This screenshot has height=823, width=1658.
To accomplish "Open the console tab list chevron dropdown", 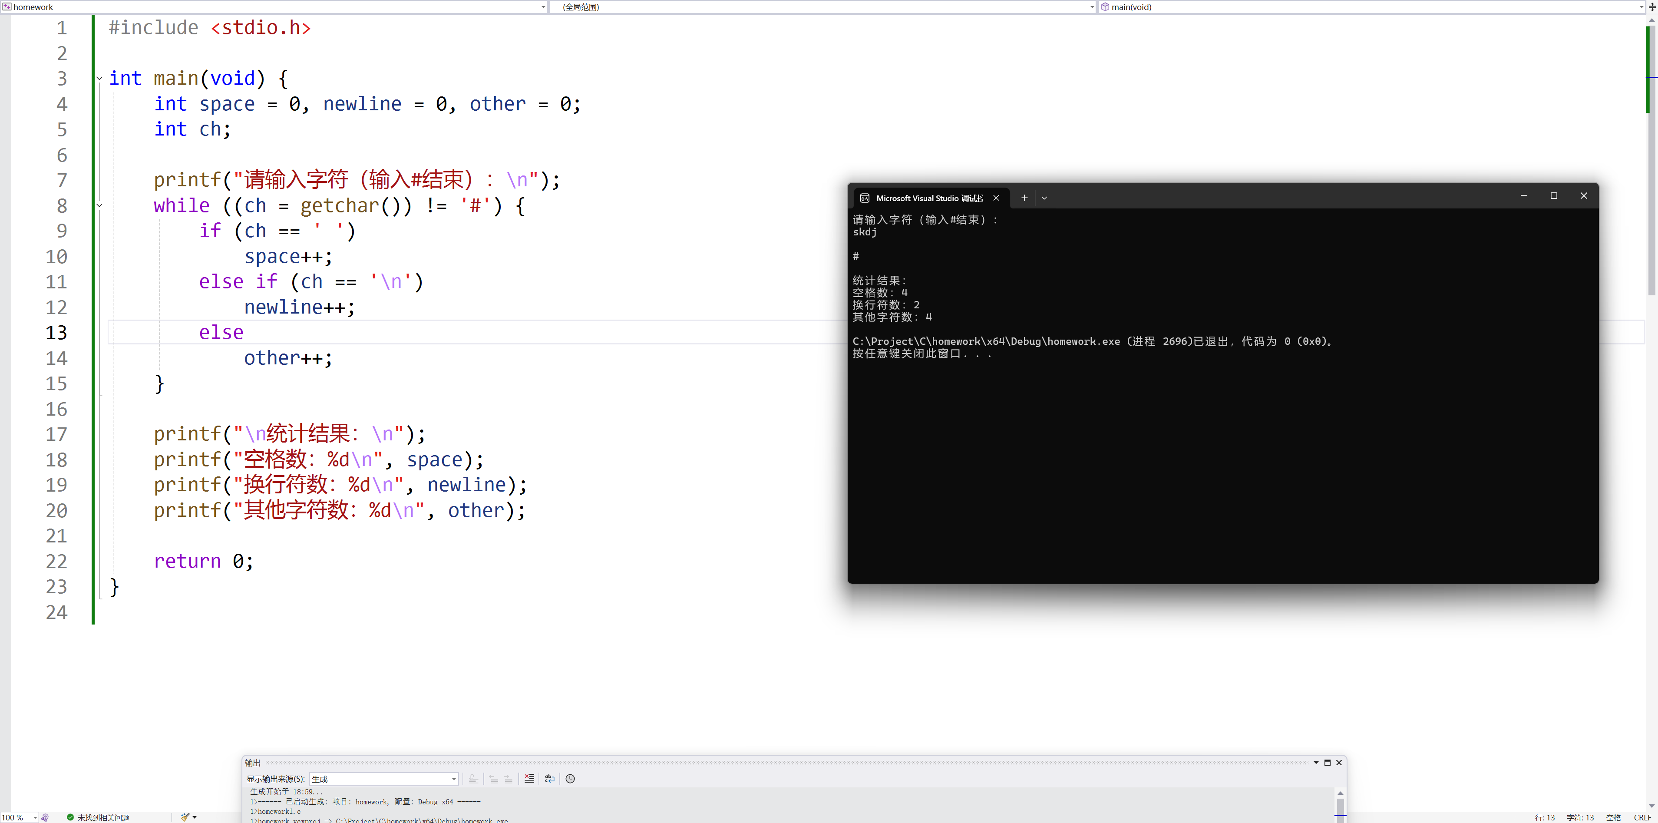I will [x=1045, y=198].
